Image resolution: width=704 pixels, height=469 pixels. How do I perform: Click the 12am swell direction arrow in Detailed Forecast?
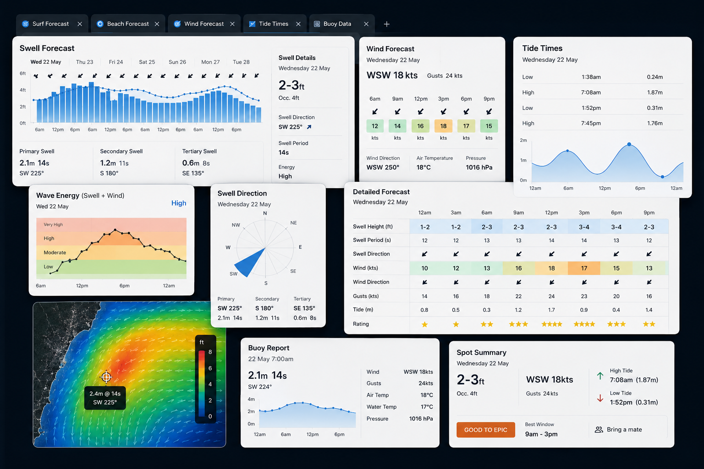[x=425, y=254]
